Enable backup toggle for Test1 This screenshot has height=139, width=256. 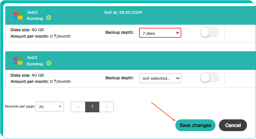click(210, 77)
